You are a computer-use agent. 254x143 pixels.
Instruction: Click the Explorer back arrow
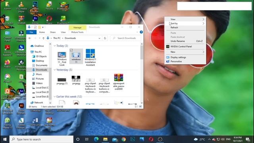point(30,38)
